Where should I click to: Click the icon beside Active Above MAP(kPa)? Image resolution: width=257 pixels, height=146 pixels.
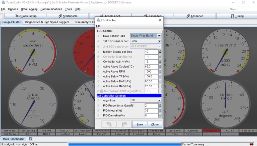(x=98, y=86)
